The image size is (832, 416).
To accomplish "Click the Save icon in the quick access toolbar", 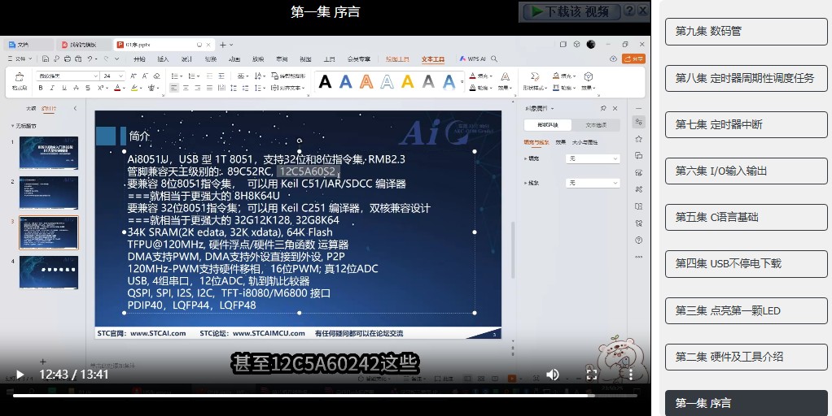I will 46,58.
